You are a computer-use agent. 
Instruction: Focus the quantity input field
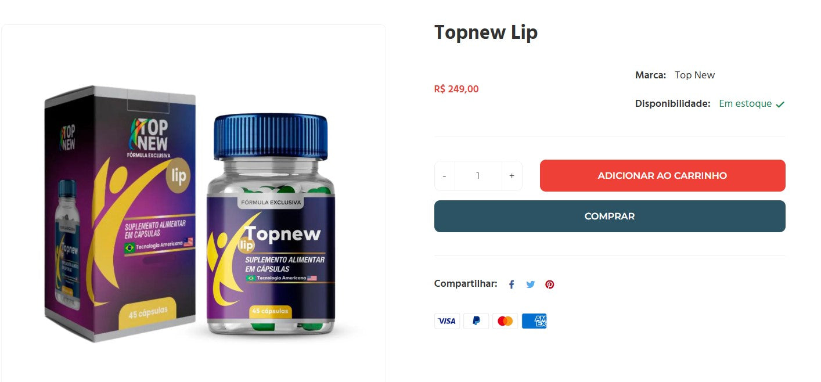[x=478, y=176]
